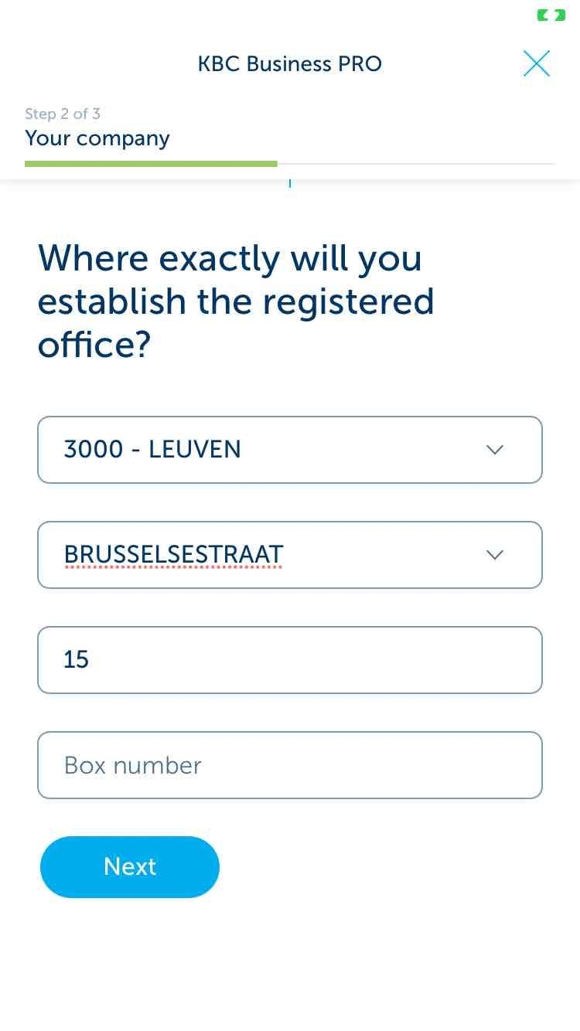
Task: Click the KBC Business PRO title
Action: [x=290, y=63]
